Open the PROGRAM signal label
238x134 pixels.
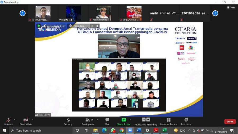coord(43,115)
